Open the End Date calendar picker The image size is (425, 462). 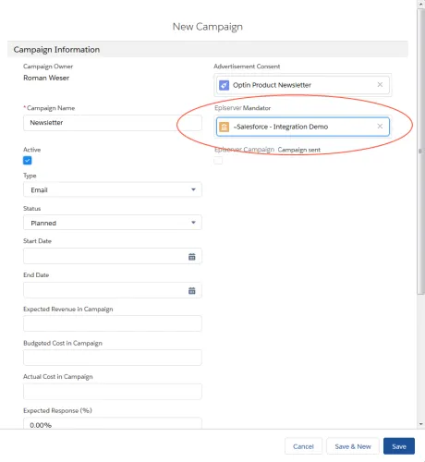pos(192,290)
